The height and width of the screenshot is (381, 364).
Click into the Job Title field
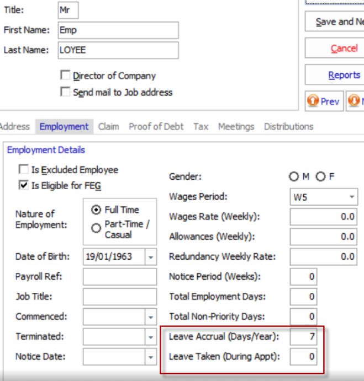tap(119, 297)
